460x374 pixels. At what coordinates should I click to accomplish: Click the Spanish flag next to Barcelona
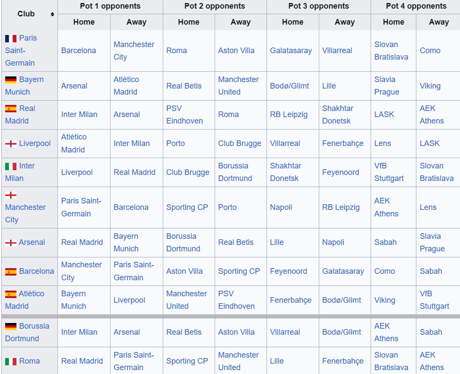pos(11,272)
